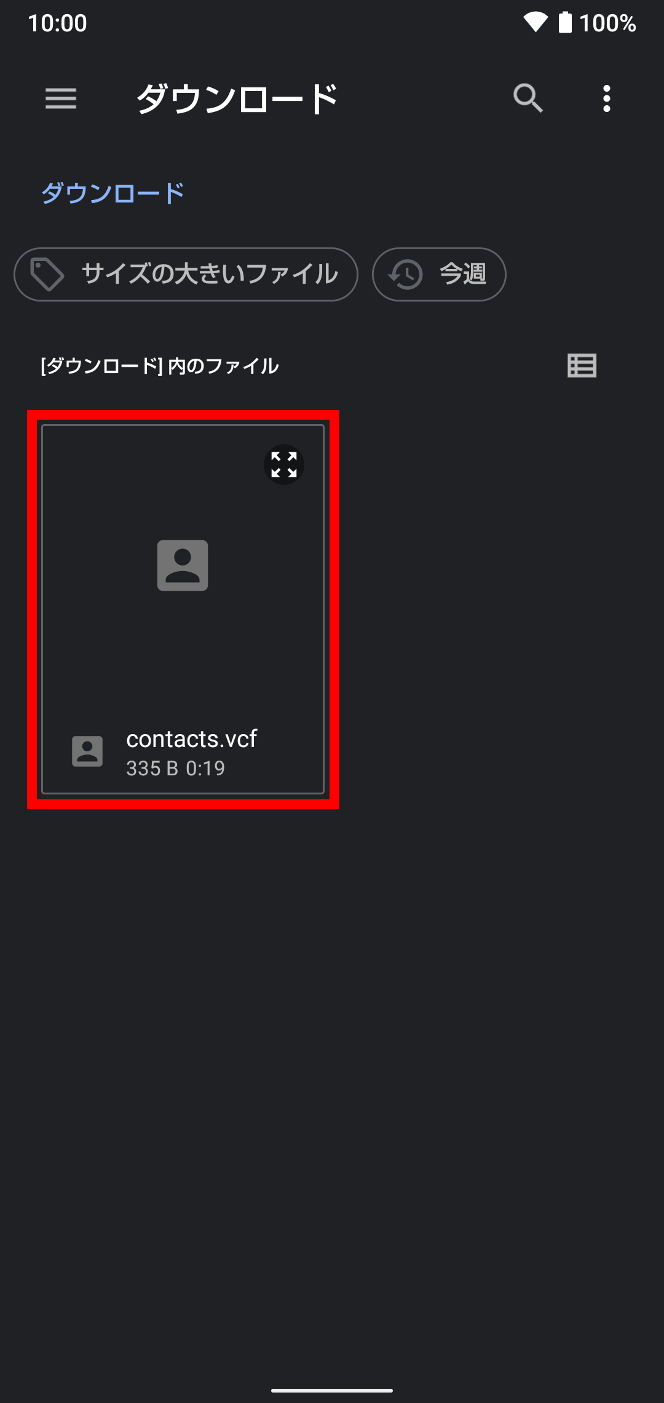Open the three-dot overflow menu
Viewport: 664px width, 1403px height.
[x=607, y=98]
